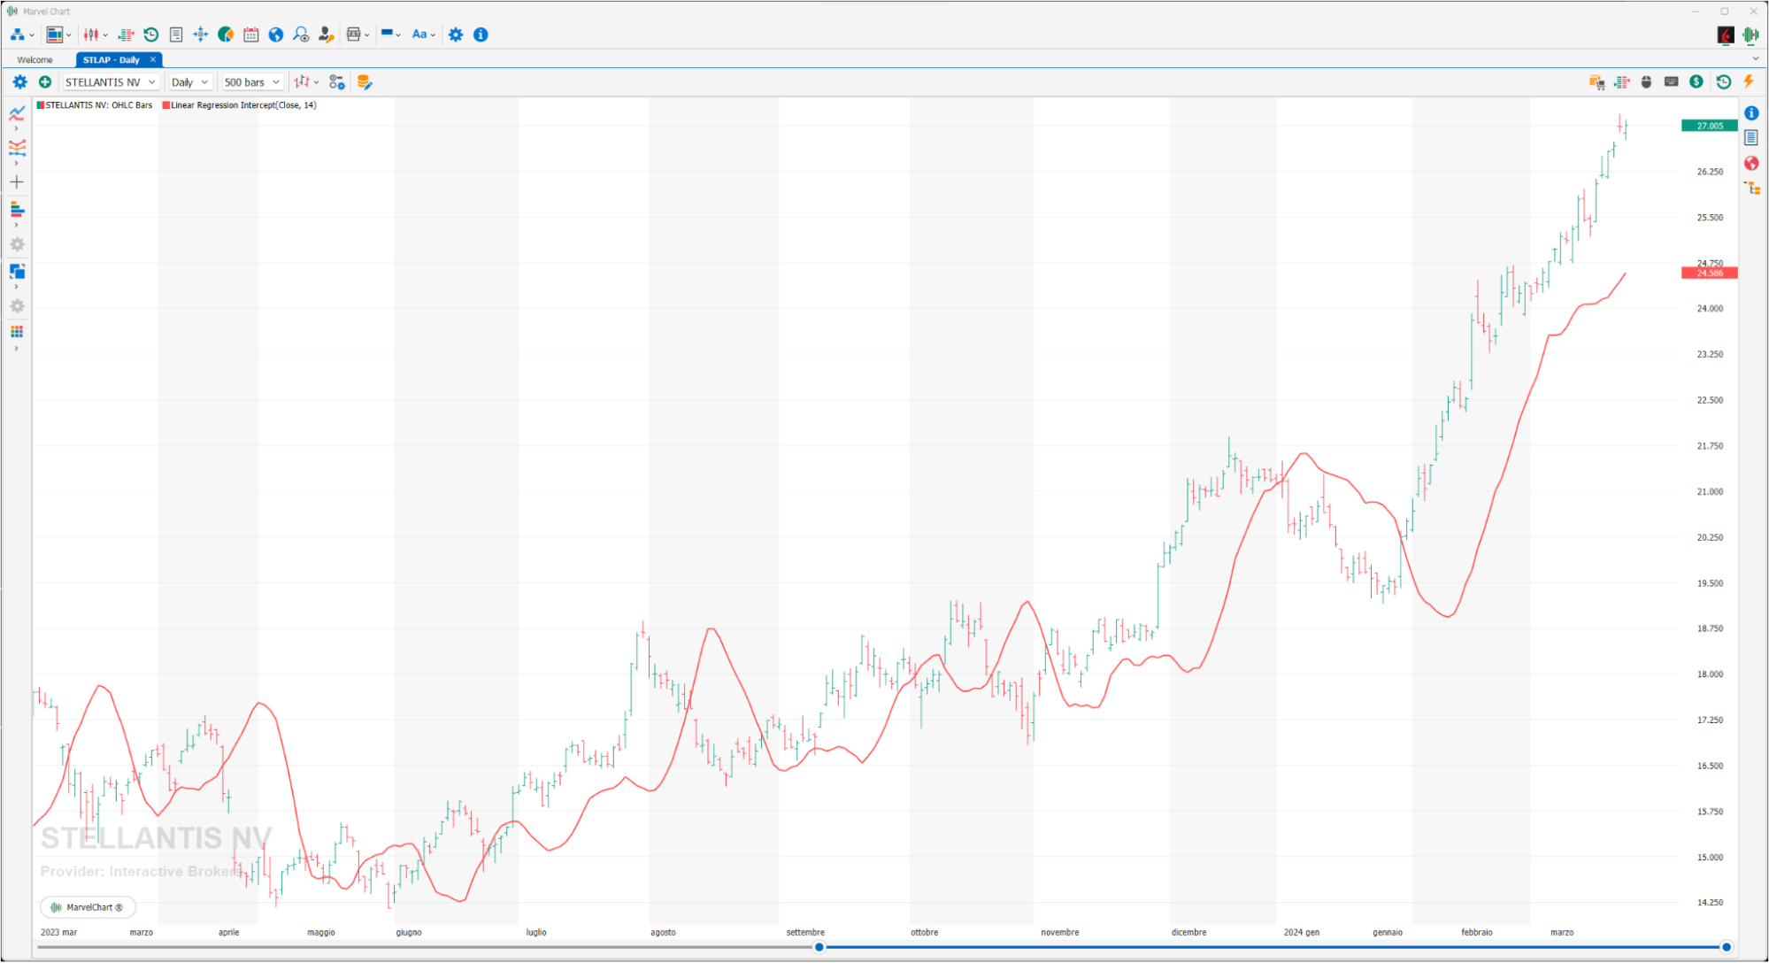Click the order book icon in right toolbar
Viewport: 1769px width, 963px height.
coord(1621,81)
